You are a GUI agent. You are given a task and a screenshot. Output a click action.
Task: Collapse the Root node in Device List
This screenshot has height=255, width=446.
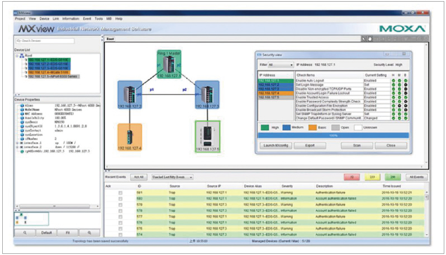point(18,55)
